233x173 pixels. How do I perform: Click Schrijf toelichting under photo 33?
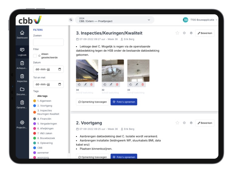click(136, 93)
